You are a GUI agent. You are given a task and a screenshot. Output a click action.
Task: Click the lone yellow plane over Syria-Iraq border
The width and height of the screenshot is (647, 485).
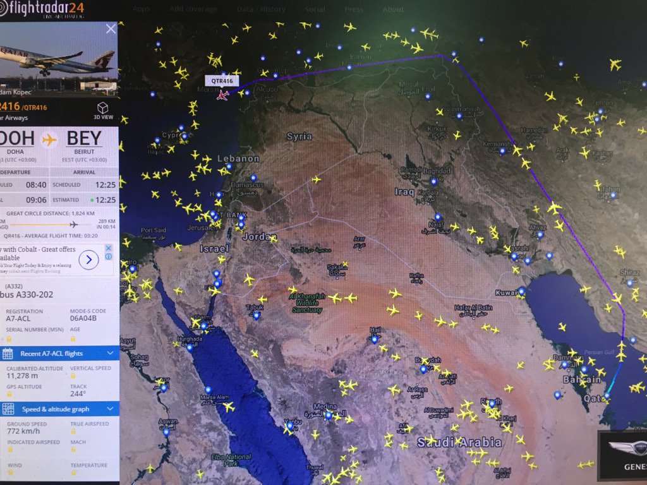click(x=316, y=179)
